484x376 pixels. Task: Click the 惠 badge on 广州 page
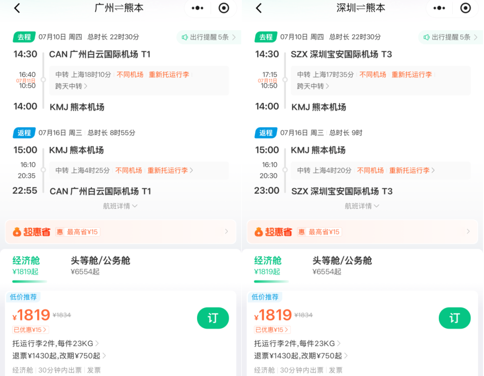point(60,232)
